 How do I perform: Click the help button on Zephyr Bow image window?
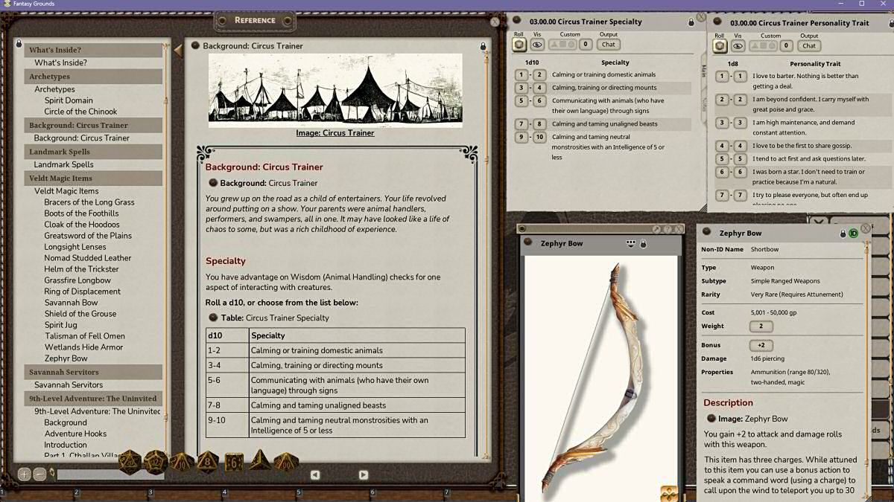click(x=668, y=229)
